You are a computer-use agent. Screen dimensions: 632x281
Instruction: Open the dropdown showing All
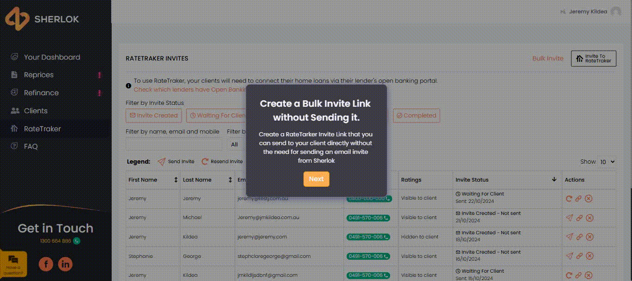pyautogui.click(x=236, y=144)
